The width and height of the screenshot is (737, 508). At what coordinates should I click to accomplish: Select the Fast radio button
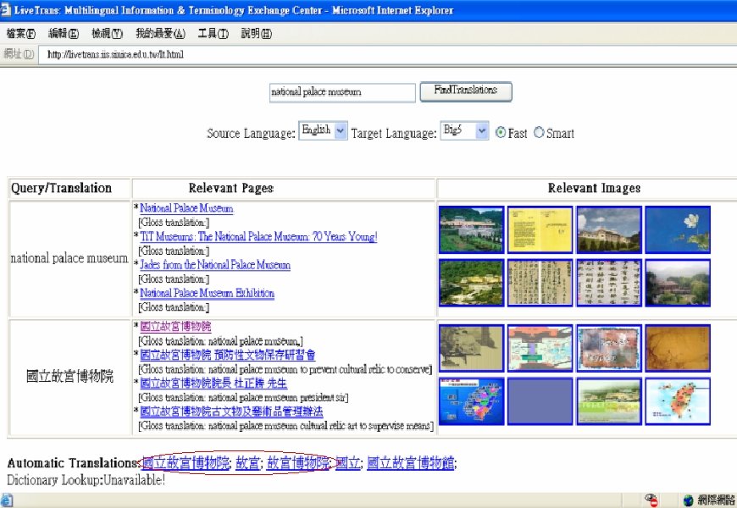click(501, 133)
